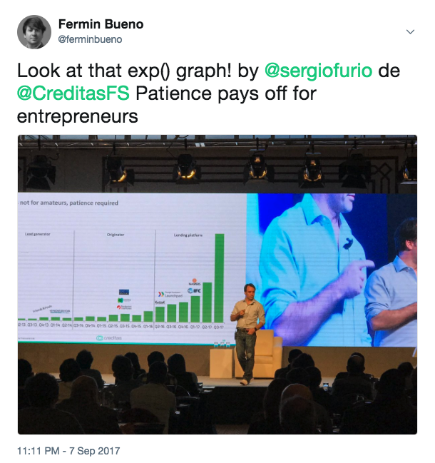Click the "Lead generator" section label

(38, 234)
